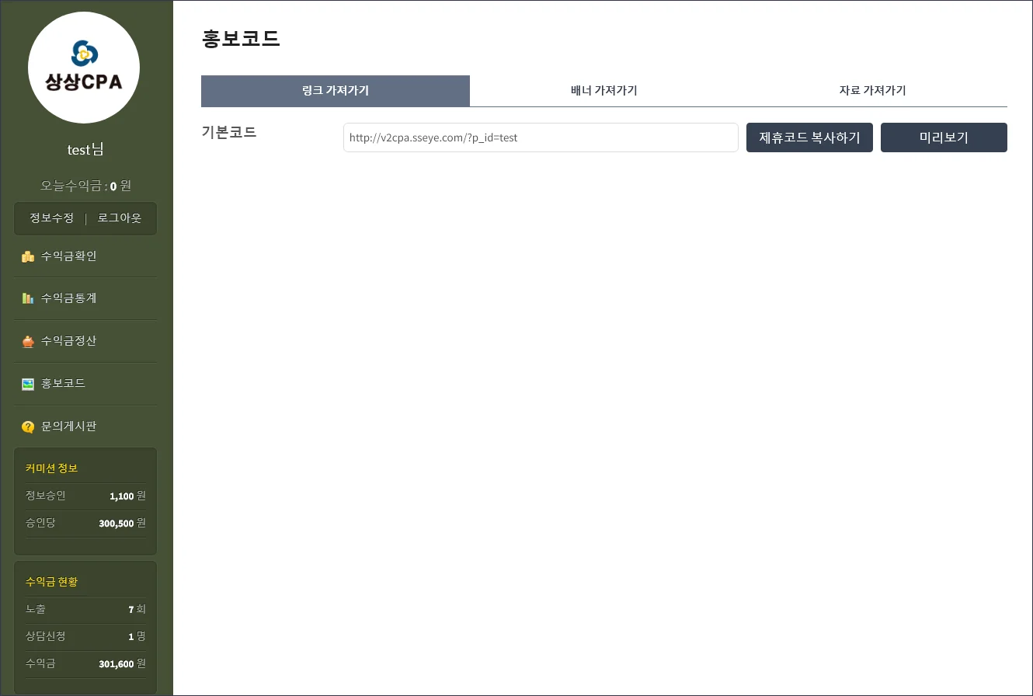
Task: Switch to the 배너 가져가기 tab
Action: [604, 91]
